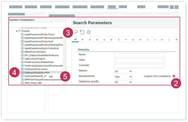Click the icon beside OBPD_NAME_GEN
The height and width of the screenshot is (122, 188).
[x=22, y=83]
